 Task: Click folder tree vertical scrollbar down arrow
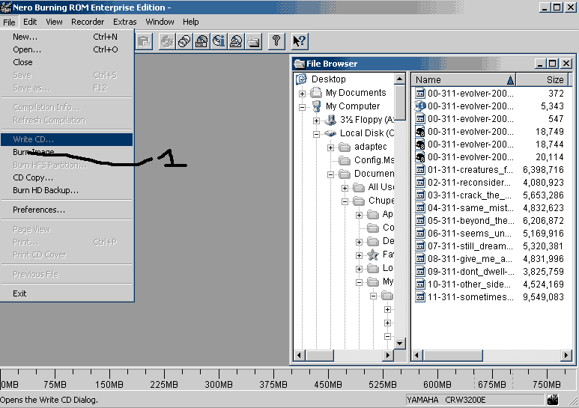point(399,344)
